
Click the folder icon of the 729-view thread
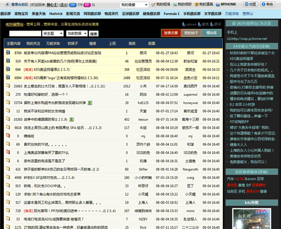tap(8, 210)
